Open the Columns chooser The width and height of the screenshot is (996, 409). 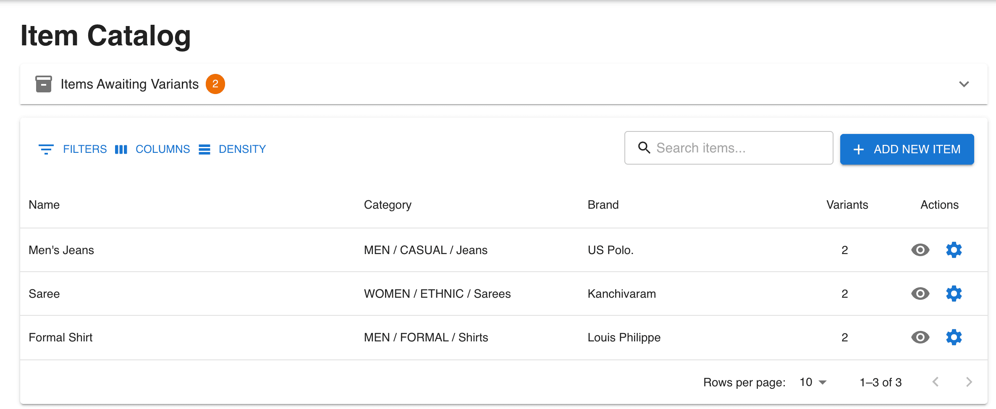pyautogui.click(x=152, y=149)
